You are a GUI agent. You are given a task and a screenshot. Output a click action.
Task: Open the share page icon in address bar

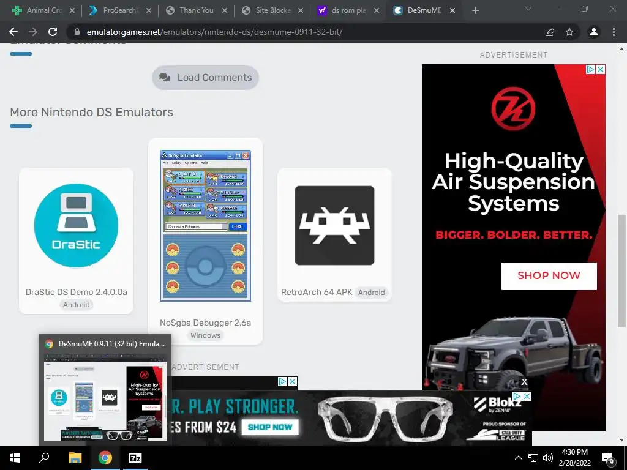click(x=550, y=32)
